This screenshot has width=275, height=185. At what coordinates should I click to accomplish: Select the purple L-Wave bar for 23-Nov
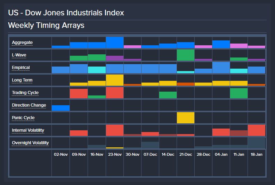point(115,58)
